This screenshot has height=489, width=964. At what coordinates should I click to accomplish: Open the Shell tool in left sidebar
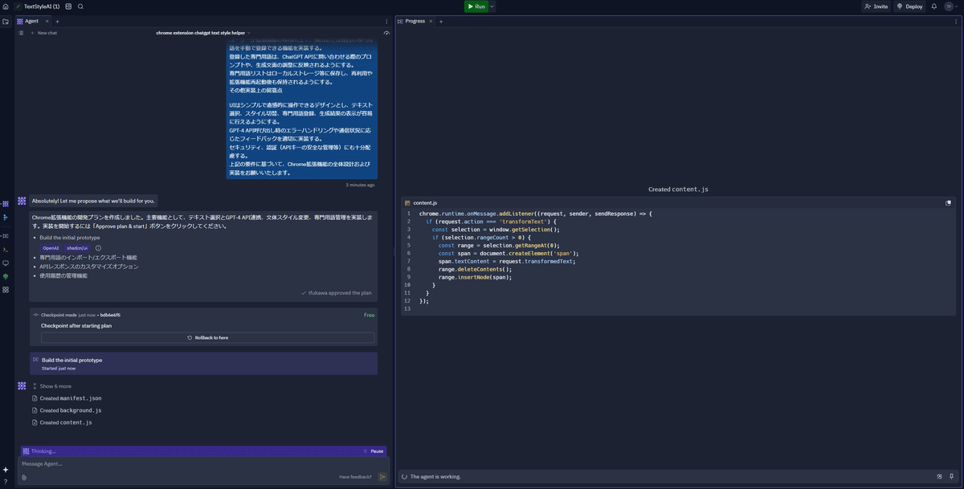(x=6, y=250)
